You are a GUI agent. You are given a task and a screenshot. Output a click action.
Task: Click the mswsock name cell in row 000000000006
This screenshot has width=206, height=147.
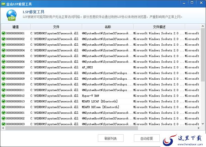click(107, 62)
